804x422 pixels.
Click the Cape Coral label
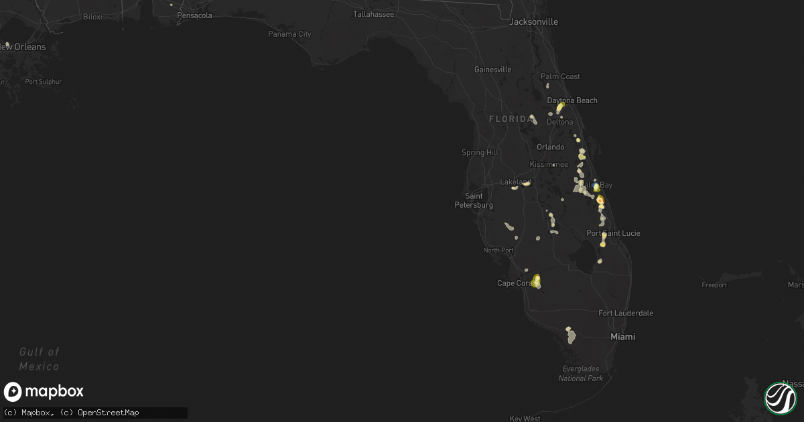click(x=515, y=283)
